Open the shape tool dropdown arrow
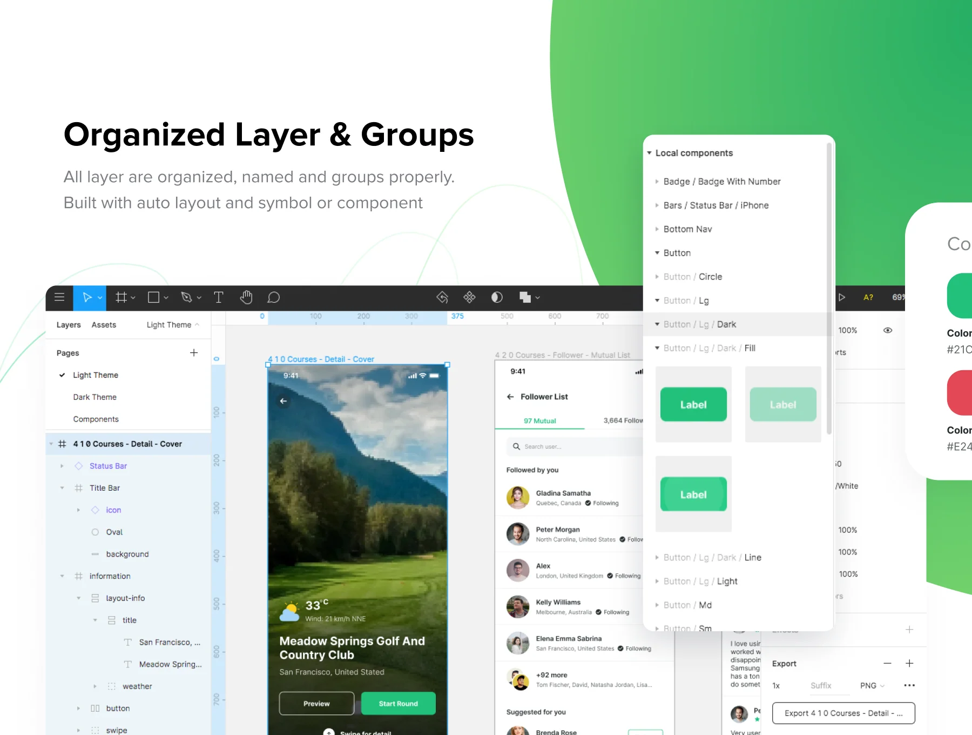This screenshot has height=735, width=972. [x=166, y=298]
